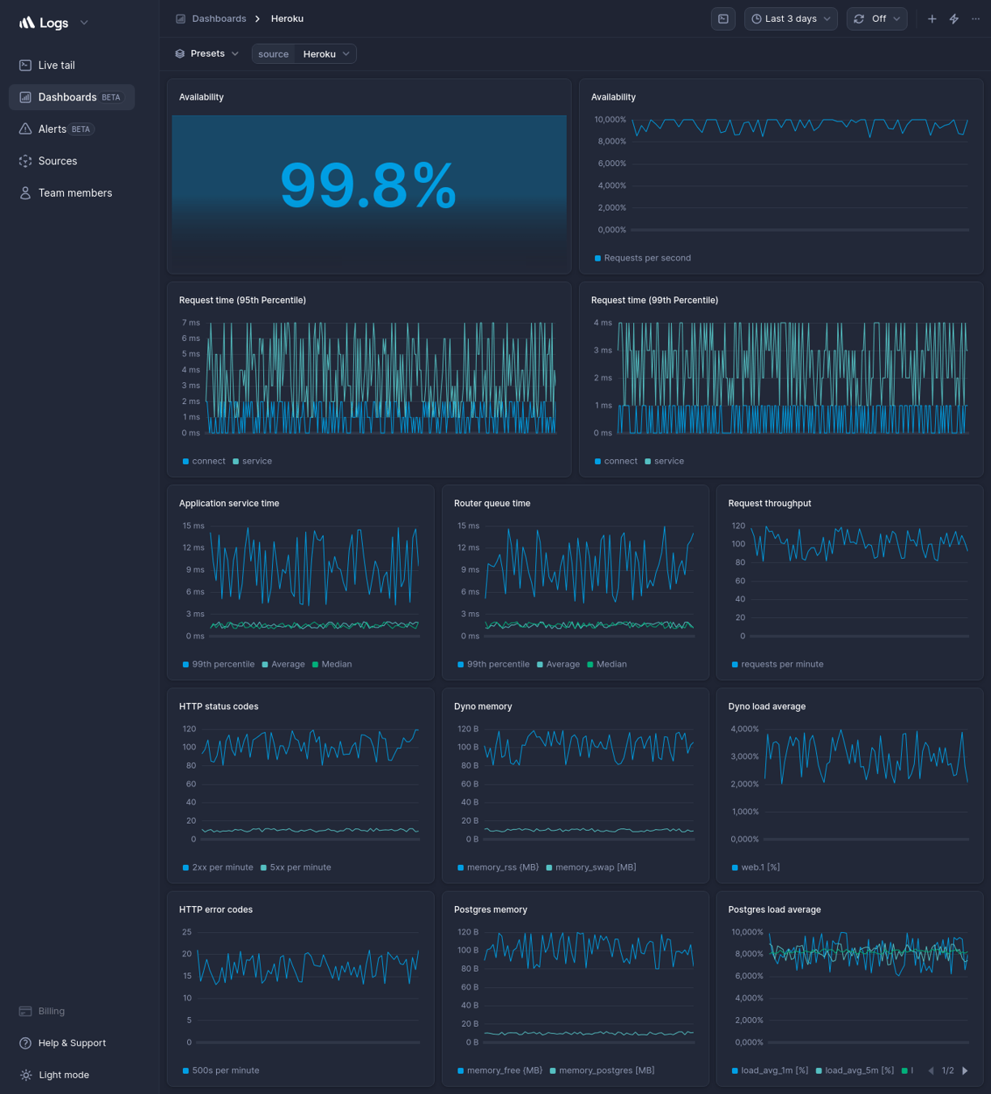Click the plus icon to add a widget
Screen dimensions: 991x1094
tap(932, 18)
